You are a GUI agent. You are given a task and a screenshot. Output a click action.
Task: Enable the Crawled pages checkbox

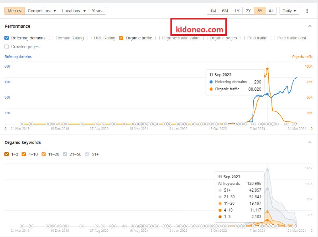7,47
